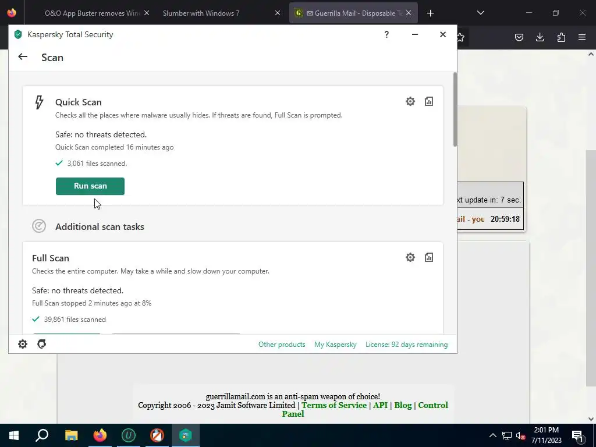The width and height of the screenshot is (596, 447).
Task: Click Firefox logo icon in the title bar
Action: click(x=12, y=13)
